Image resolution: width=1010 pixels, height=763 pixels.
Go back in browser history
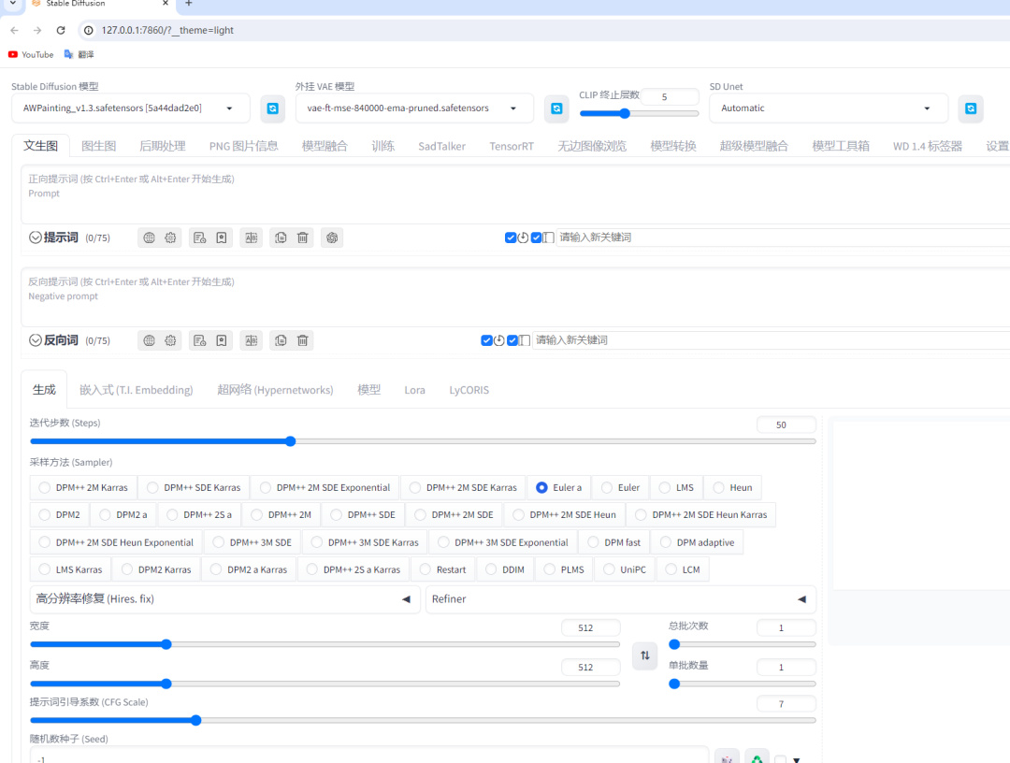click(x=14, y=30)
